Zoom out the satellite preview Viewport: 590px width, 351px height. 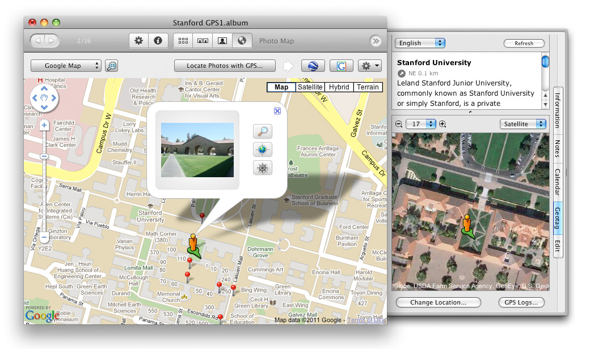(399, 124)
